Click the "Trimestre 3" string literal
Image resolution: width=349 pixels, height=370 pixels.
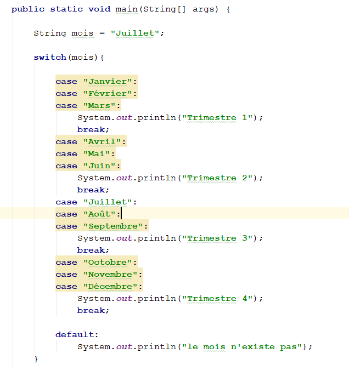click(217, 238)
